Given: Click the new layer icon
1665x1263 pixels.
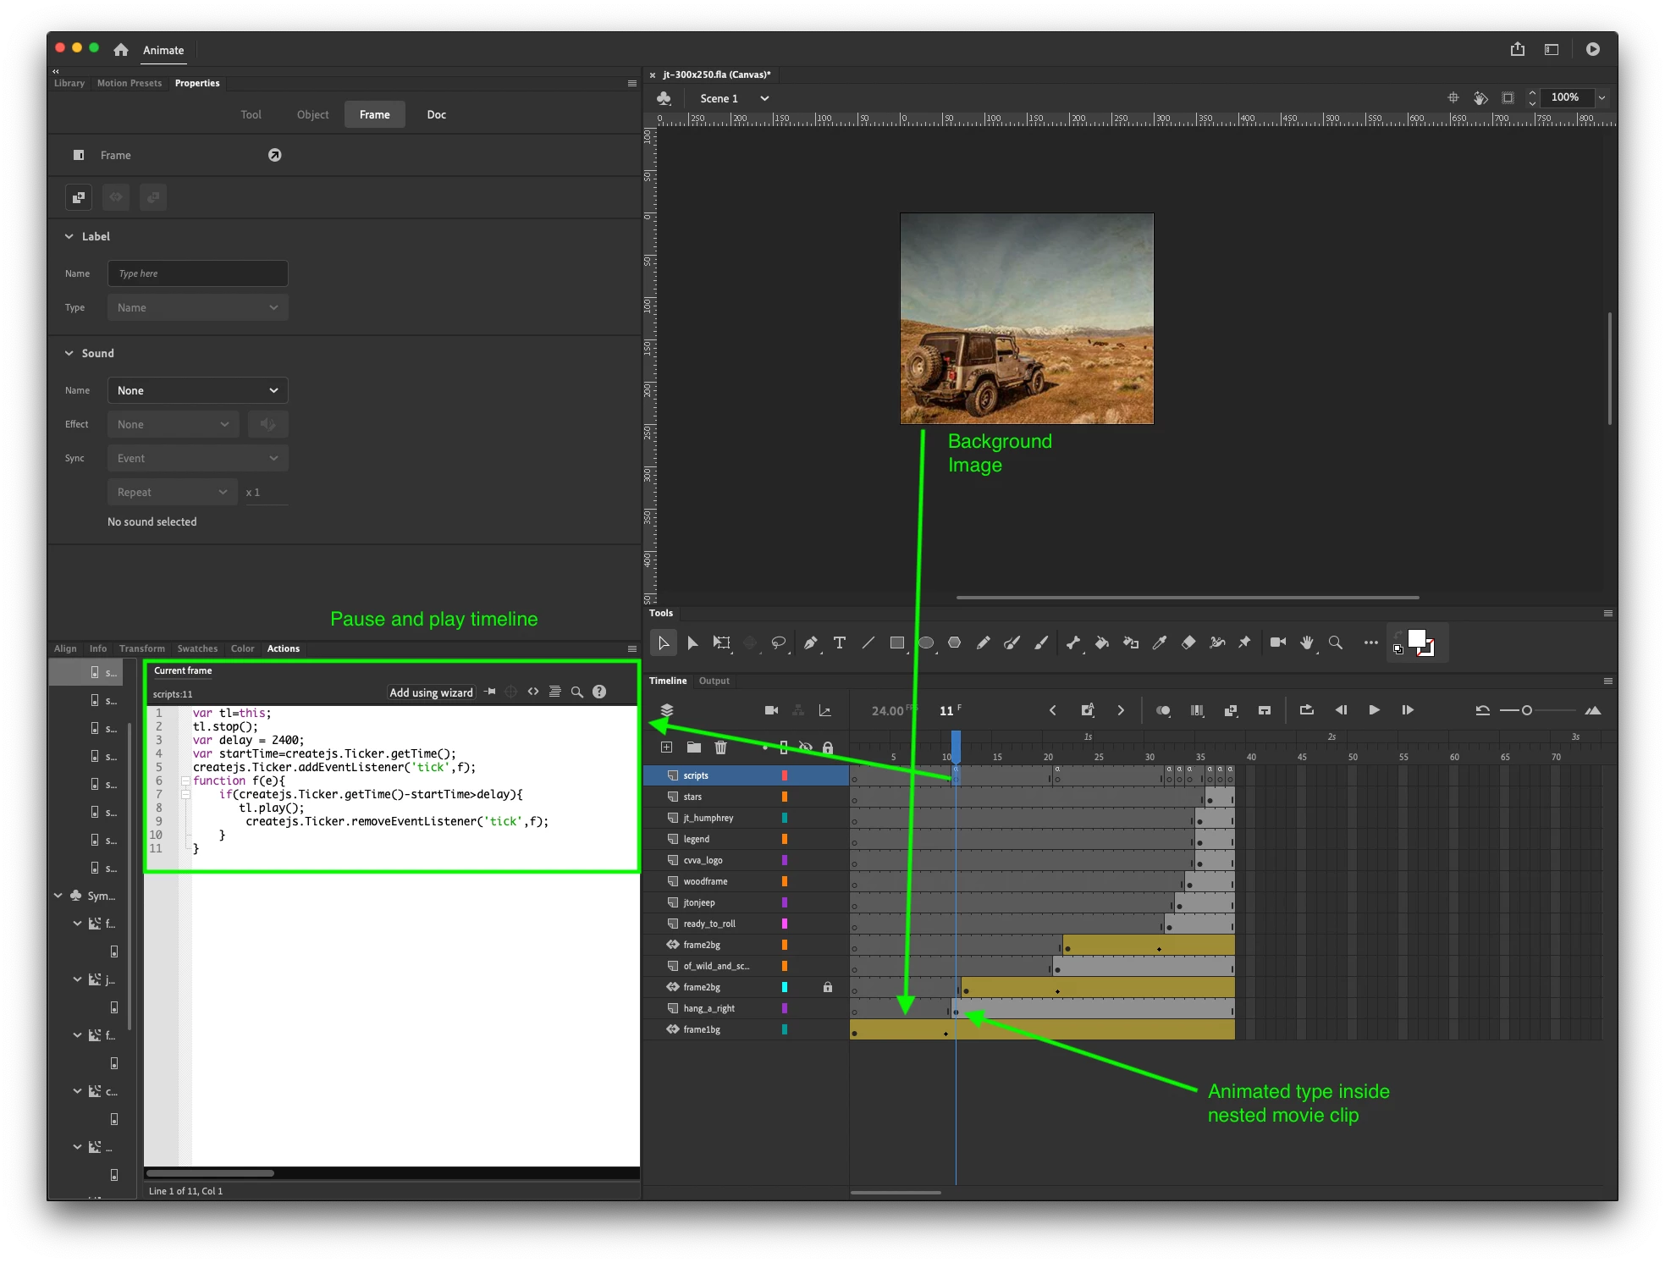Looking at the screenshot, I should 667,747.
